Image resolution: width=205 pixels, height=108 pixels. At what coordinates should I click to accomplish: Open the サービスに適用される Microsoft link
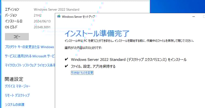(x=30, y=56)
